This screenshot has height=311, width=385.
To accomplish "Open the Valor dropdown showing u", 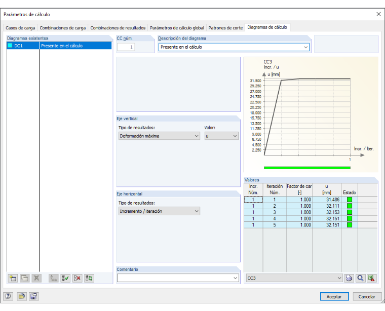I will 221,136.
